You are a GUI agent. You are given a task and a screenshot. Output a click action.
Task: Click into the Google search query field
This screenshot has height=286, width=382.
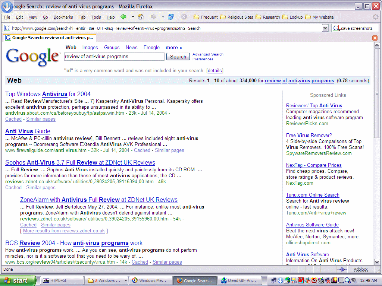click(x=114, y=57)
